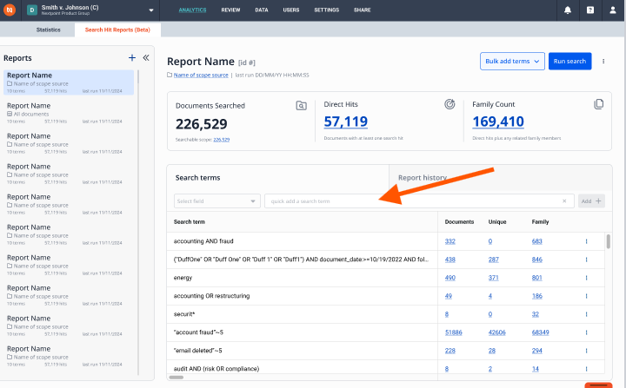
Task: Open family count 32 for securit*
Action: point(536,314)
